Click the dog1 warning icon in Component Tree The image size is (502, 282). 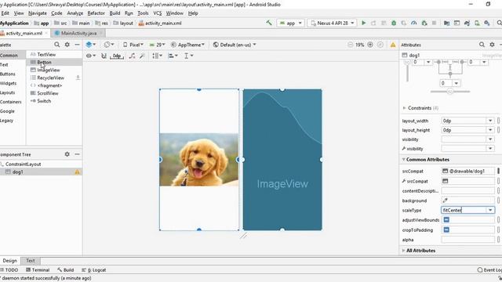coord(77,172)
